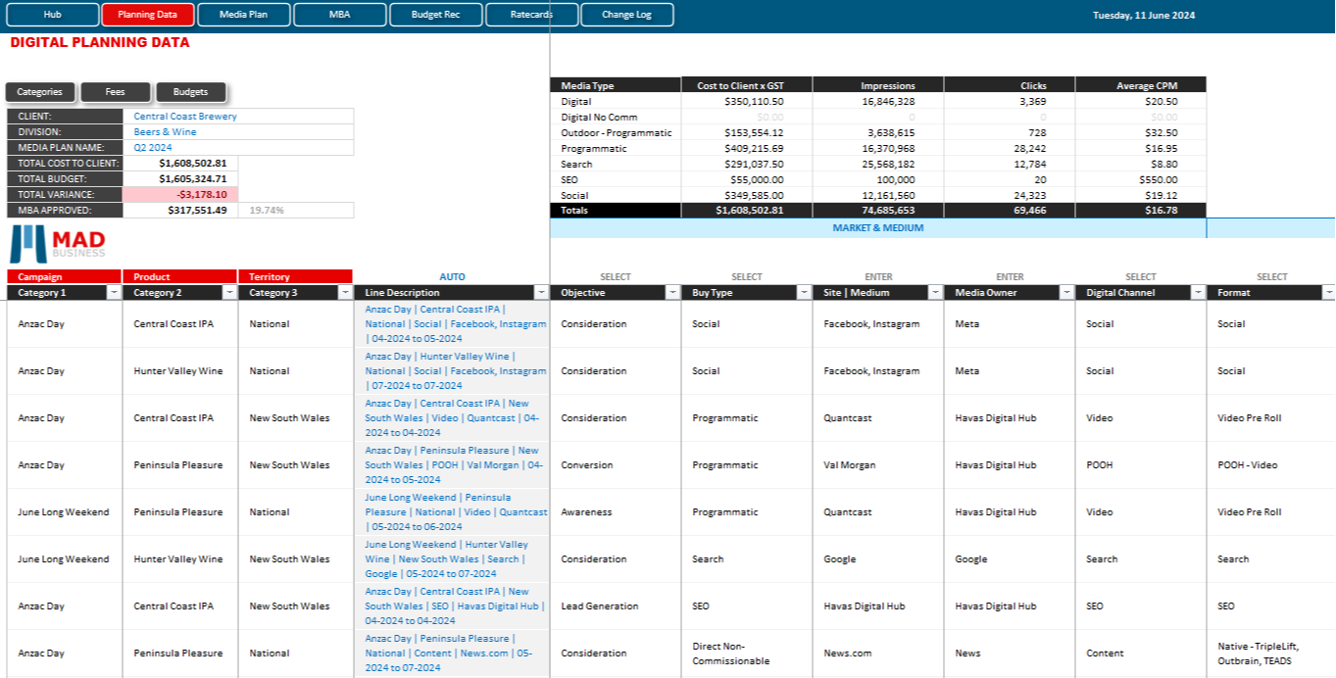Click the Search impressions value 25,568,182

pos(878,164)
